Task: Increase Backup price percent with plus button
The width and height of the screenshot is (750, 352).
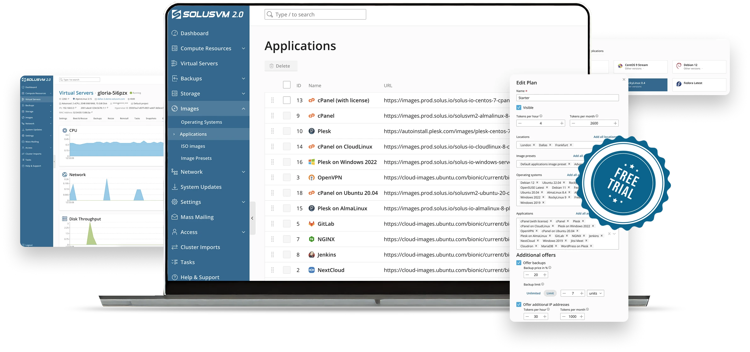Action: pyautogui.click(x=545, y=275)
